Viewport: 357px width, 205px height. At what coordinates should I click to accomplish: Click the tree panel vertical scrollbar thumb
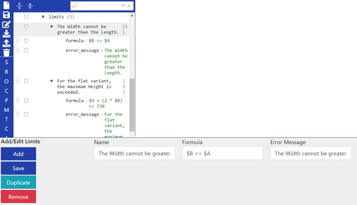(132, 105)
